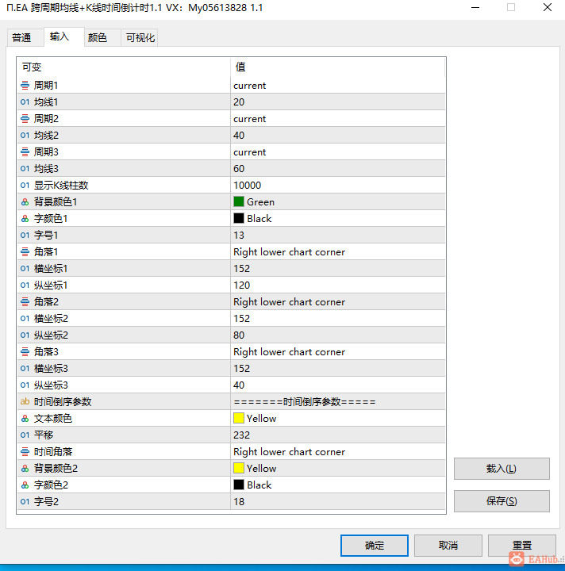The height and width of the screenshot is (571, 565).
Task: Edit the 纵坐标1 value 120
Action: pos(338,285)
